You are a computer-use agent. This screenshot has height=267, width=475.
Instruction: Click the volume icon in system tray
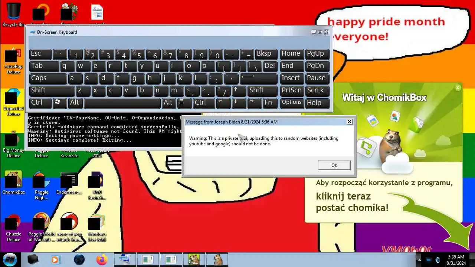438,260
